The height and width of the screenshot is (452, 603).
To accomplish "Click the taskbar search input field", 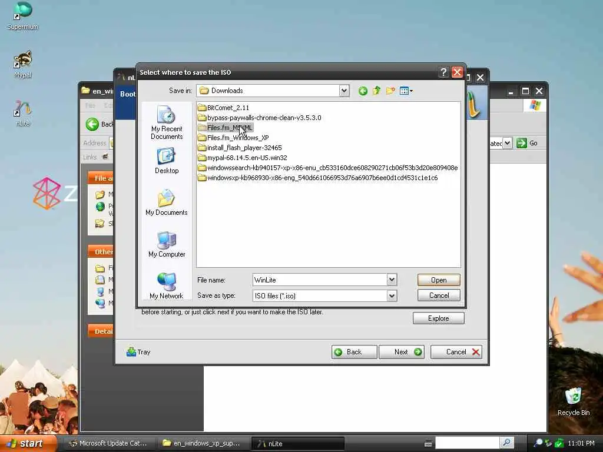I will point(467,443).
